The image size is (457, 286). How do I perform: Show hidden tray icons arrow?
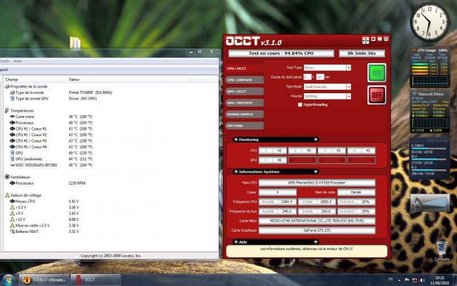399,280
